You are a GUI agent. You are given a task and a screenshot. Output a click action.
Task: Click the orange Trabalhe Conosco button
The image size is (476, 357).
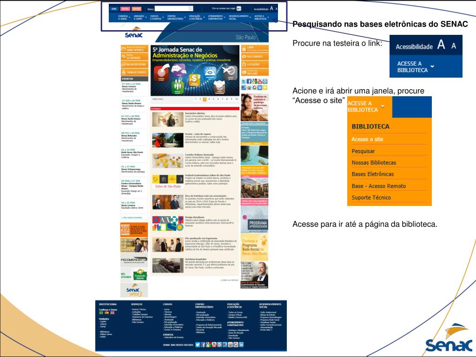pyautogui.click(x=134, y=72)
